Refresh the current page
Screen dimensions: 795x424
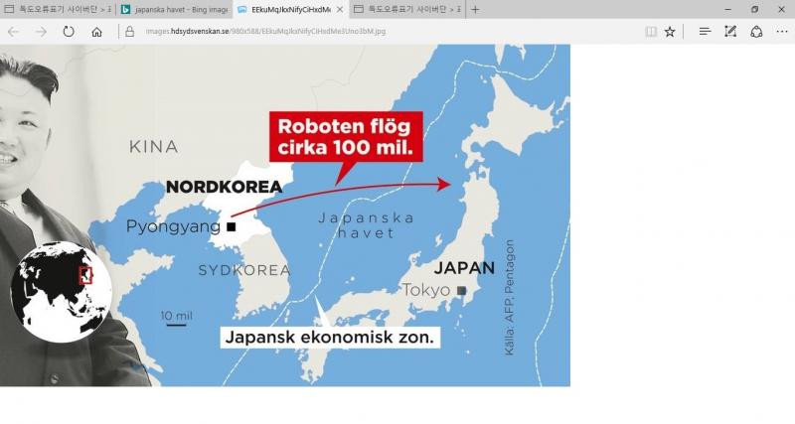point(69,32)
